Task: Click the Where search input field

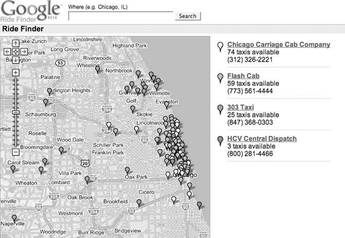Action: (121, 16)
